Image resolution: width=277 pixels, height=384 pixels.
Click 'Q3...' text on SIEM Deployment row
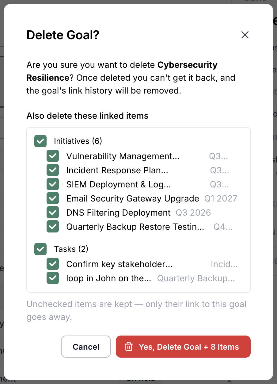pos(219,184)
